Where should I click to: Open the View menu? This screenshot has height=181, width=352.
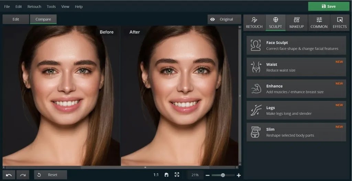65,7
